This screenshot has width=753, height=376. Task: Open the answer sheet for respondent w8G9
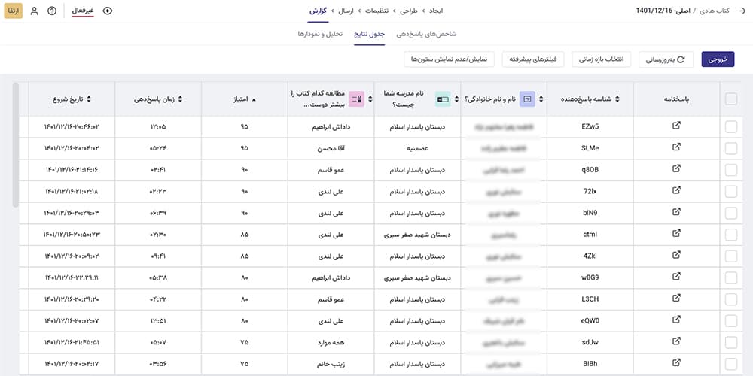675,277
